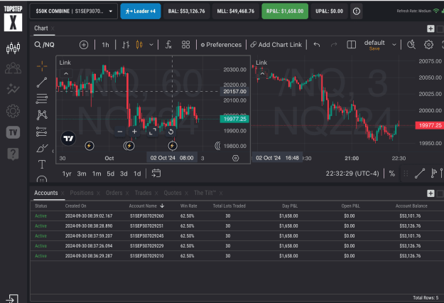Open chart settings gear in toolbar
This screenshot has height=303, width=444.
pos(428,45)
